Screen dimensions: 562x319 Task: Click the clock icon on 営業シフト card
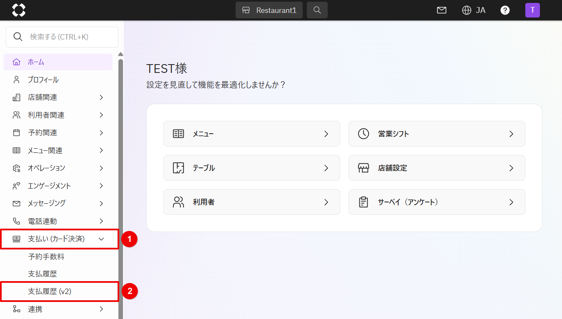(x=364, y=134)
